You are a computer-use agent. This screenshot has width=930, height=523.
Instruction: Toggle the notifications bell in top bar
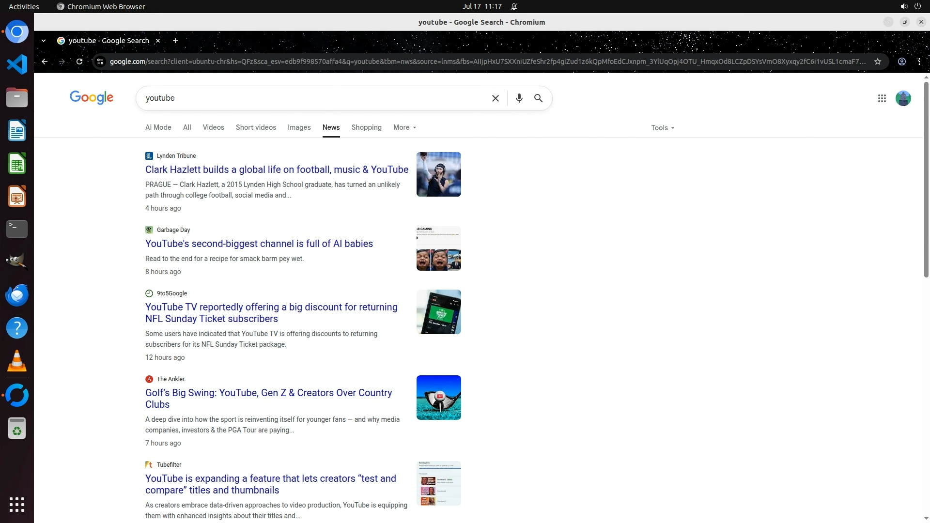click(514, 7)
